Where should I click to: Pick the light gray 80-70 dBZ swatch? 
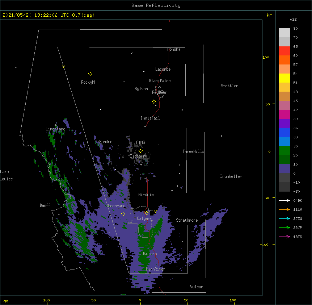coord(284,33)
